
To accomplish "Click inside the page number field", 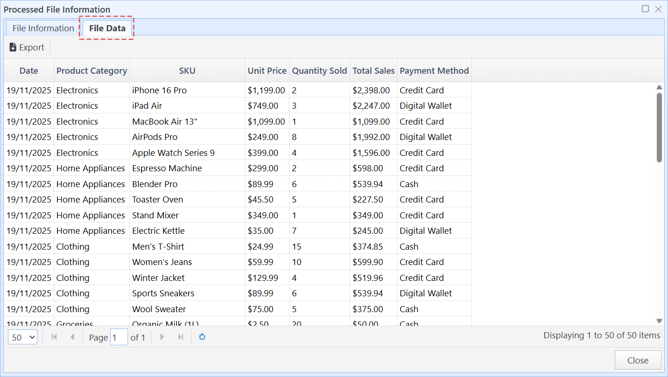I will click(119, 337).
